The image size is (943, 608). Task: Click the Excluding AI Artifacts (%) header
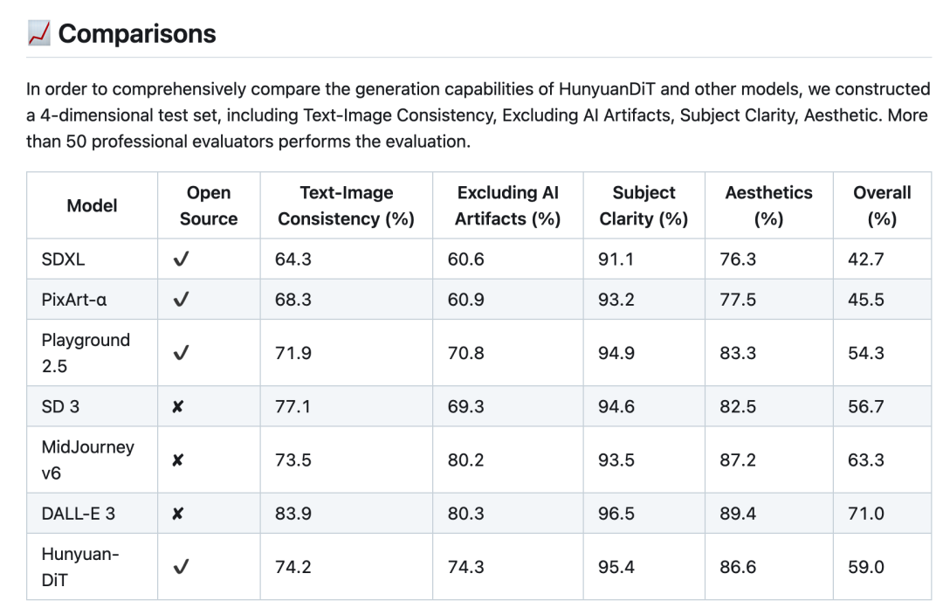tap(507, 206)
